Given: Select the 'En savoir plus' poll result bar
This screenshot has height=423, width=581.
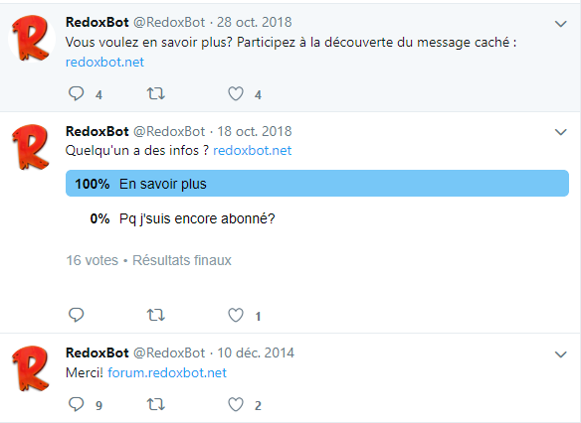Looking at the screenshot, I should click(x=317, y=184).
